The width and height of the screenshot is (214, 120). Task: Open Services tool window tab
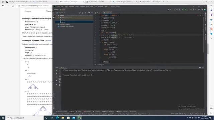[133, 112]
